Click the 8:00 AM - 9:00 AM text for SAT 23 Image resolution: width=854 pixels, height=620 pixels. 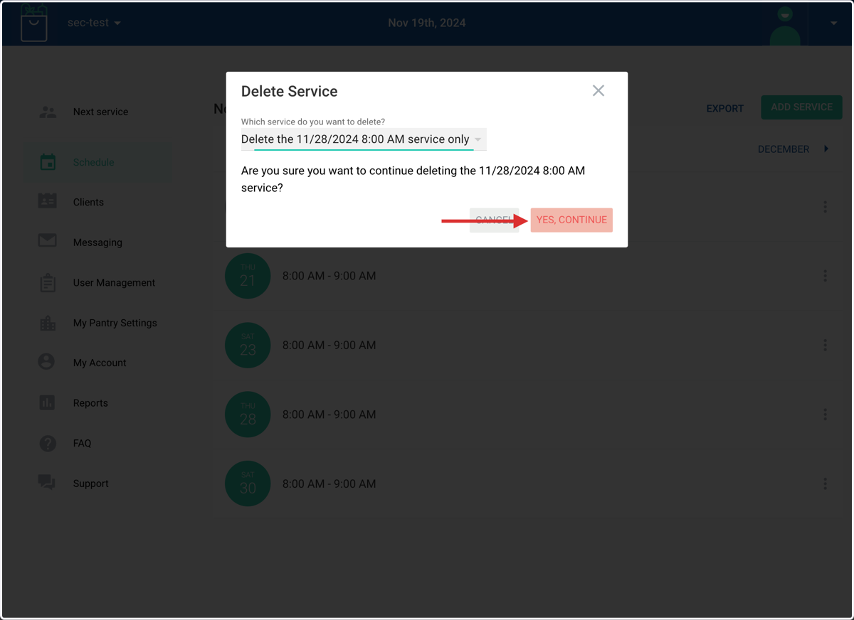[x=329, y=345]
